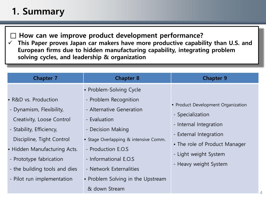Click '& down Stream' line

pos(106,189)
